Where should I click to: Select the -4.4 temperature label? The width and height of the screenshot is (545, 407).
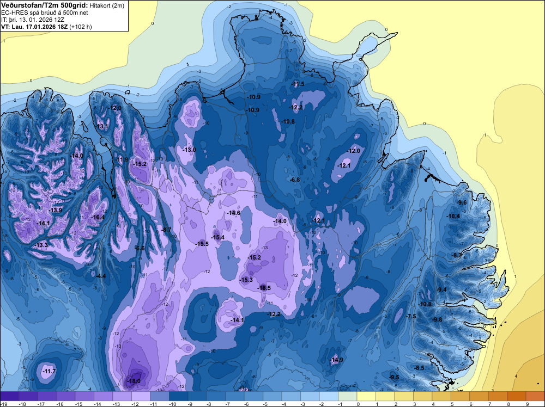[x=100, y=276]
